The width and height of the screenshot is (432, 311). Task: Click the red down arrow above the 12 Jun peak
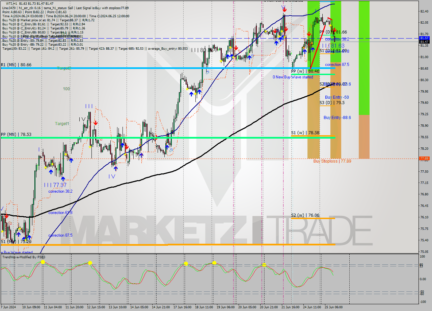(x=95, y=122)
